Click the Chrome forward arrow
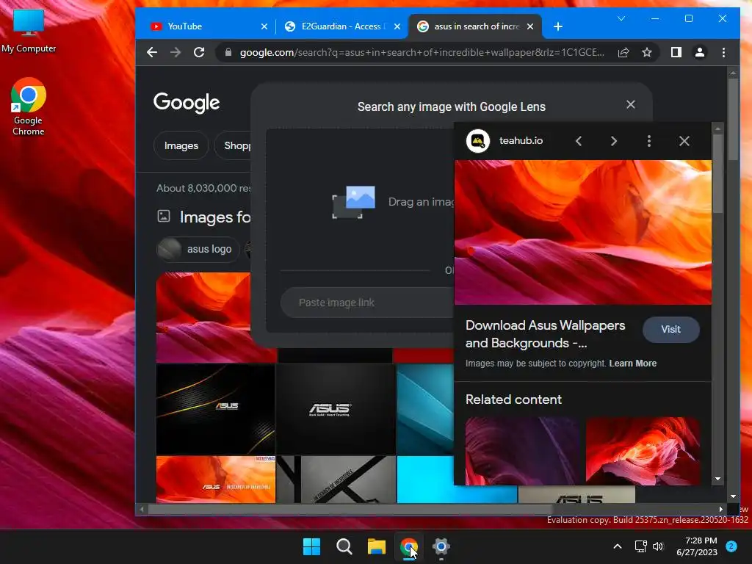The width and height of the screenshot is (752, 564). [176, 52]
